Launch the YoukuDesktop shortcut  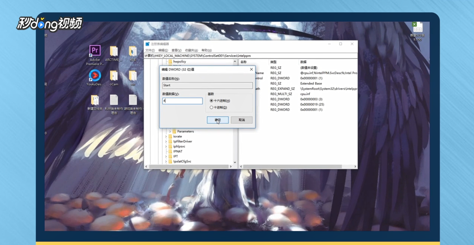coord(95,78)
